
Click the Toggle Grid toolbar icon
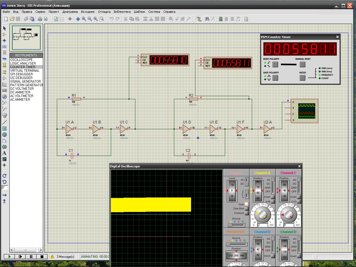(x=62, y=19)
